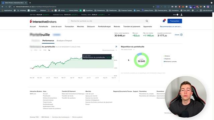The image size is (214, 120).
Task: Click the green donut chart segment
Action: (141, 67)
